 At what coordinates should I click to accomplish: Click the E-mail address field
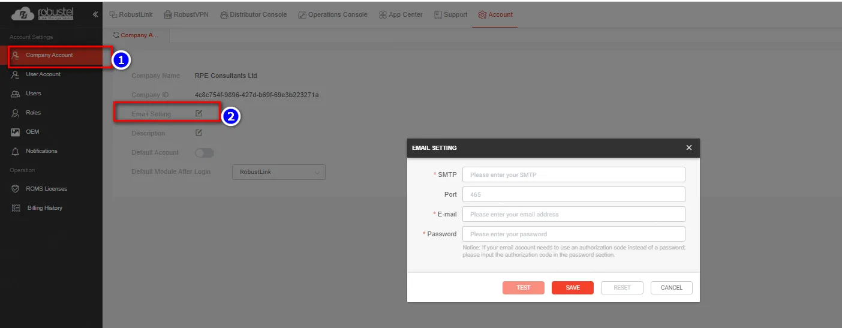[x=573, y=214]
